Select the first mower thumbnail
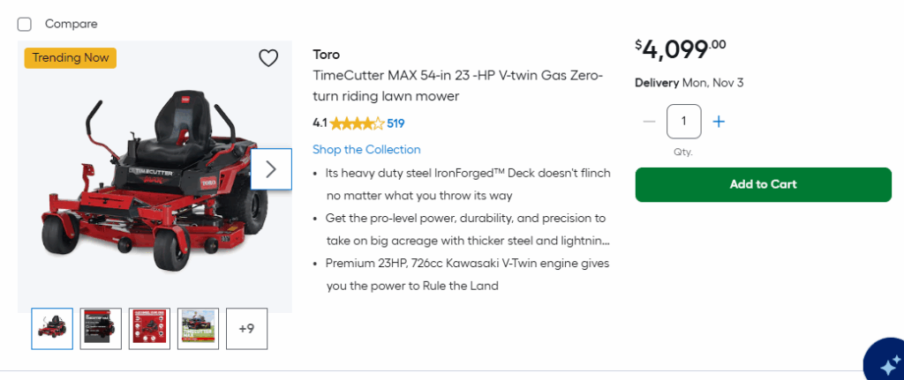Viewport: 904px width, 380px height. 52,328
